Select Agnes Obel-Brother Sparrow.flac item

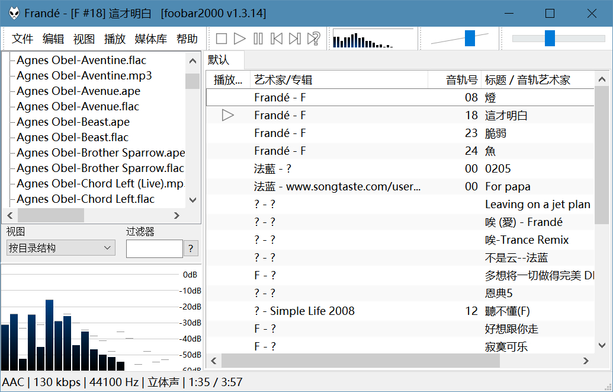(100, 168)
